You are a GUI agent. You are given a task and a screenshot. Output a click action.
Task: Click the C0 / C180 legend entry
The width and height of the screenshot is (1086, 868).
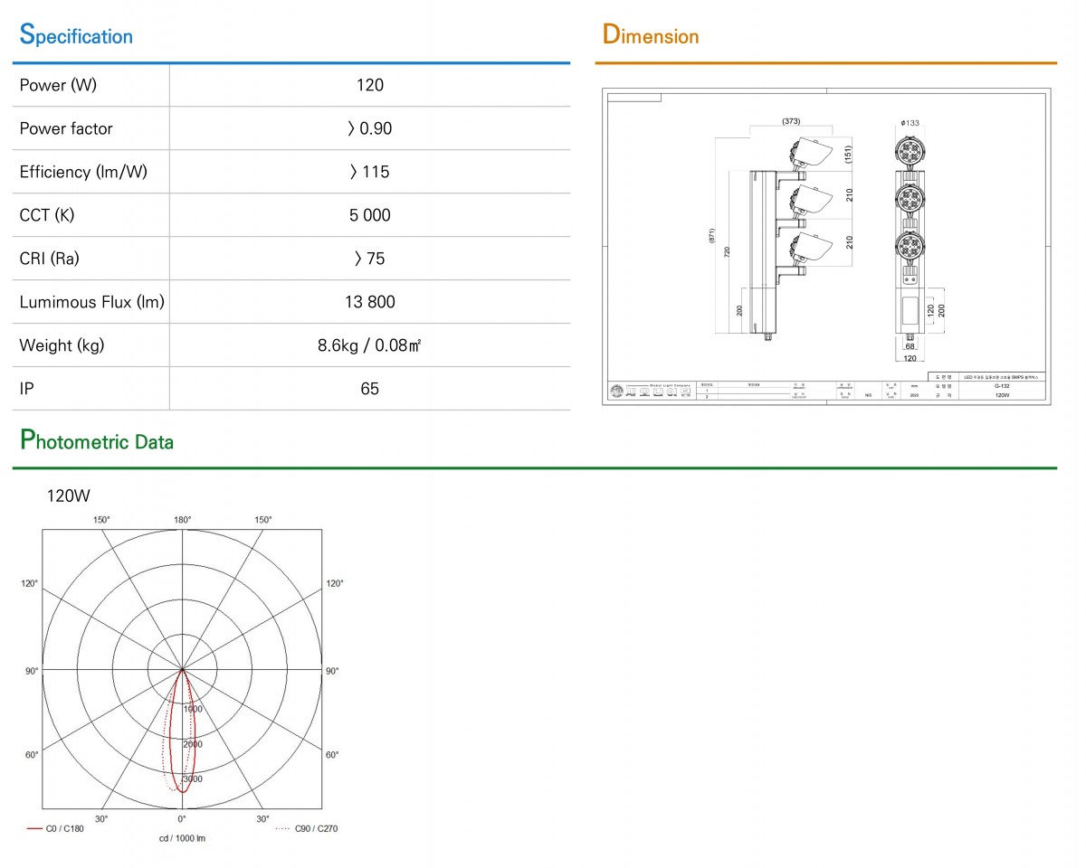coord(56,828)
